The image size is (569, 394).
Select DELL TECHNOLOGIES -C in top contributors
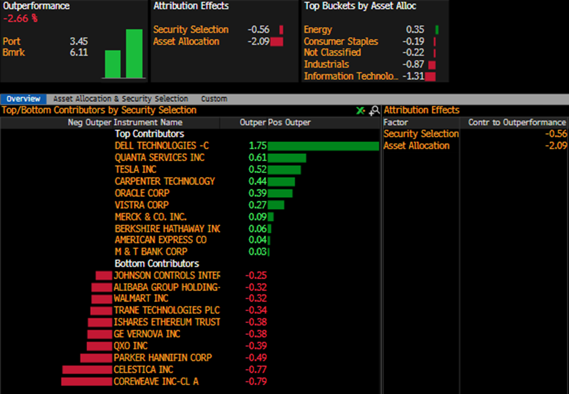pyautogui.click(x=162, y=146)
